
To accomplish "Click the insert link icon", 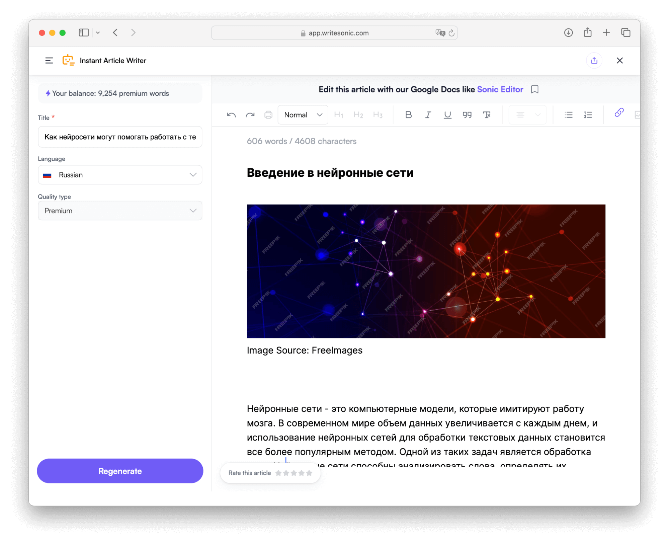I will click(619, 113).
